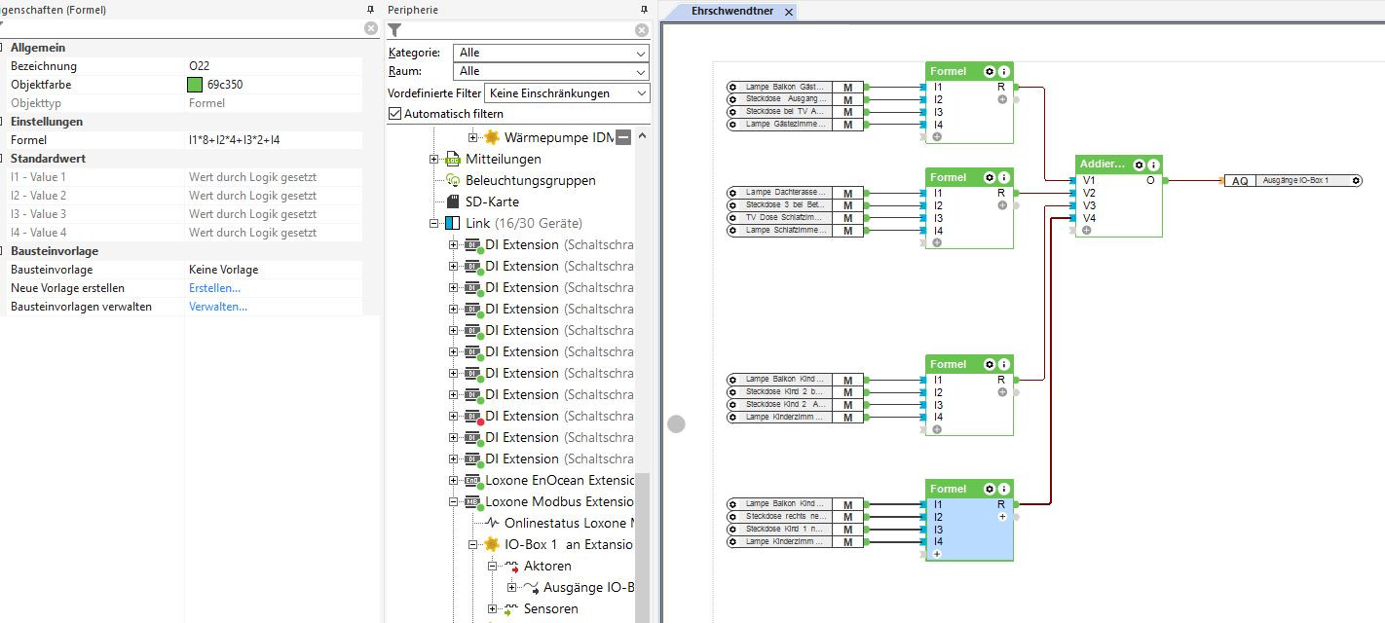The image size is (1385, 623).
Task: Click the DI Extension icon with red status dot
Action: tap(473, 417)
